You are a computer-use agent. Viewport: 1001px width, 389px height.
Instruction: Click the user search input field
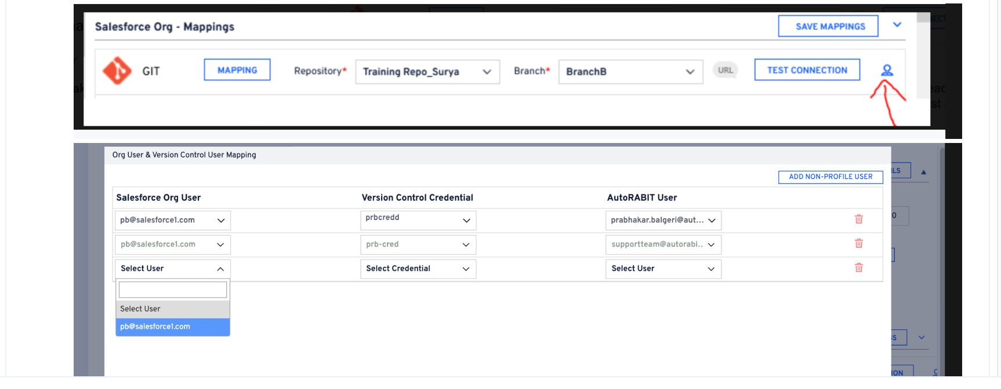[x=173, y=289]
